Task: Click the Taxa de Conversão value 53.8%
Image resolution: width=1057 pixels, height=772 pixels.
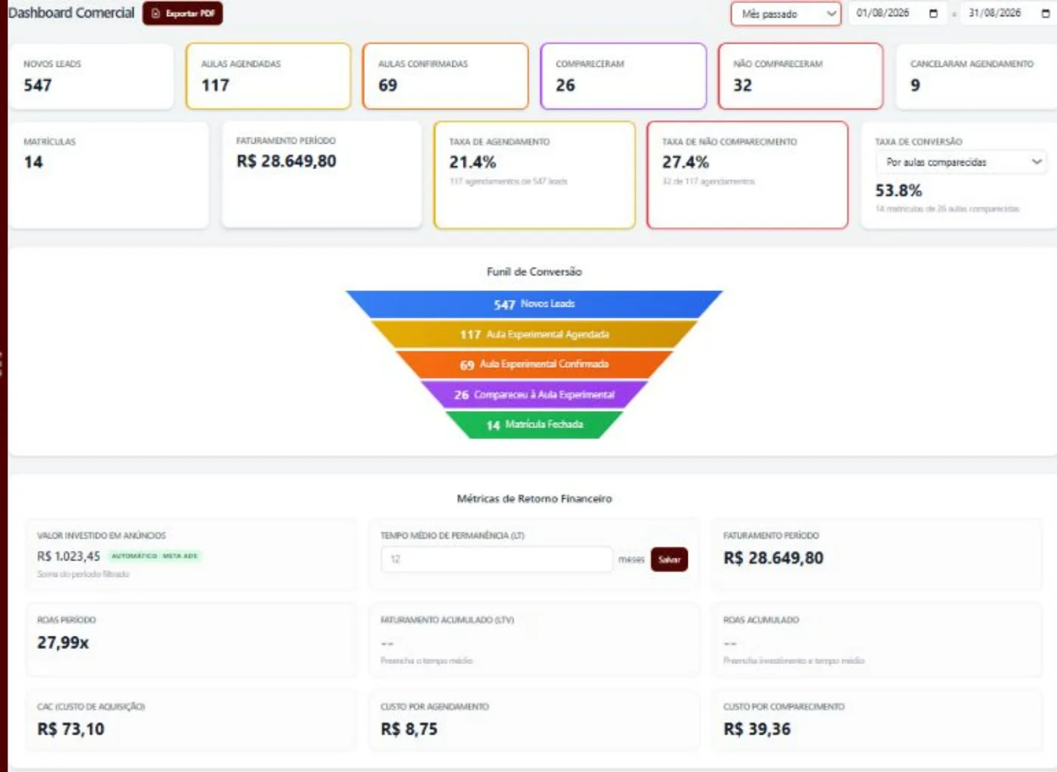Action: [898, 191]
